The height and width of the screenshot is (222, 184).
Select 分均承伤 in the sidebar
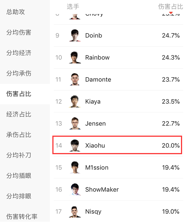pyautogui.click(x=19, y=73)
